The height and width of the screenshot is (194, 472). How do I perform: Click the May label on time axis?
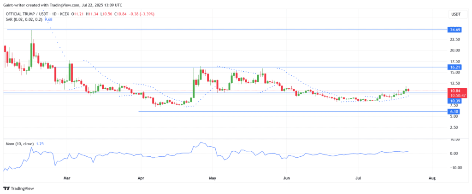point(212,178)
